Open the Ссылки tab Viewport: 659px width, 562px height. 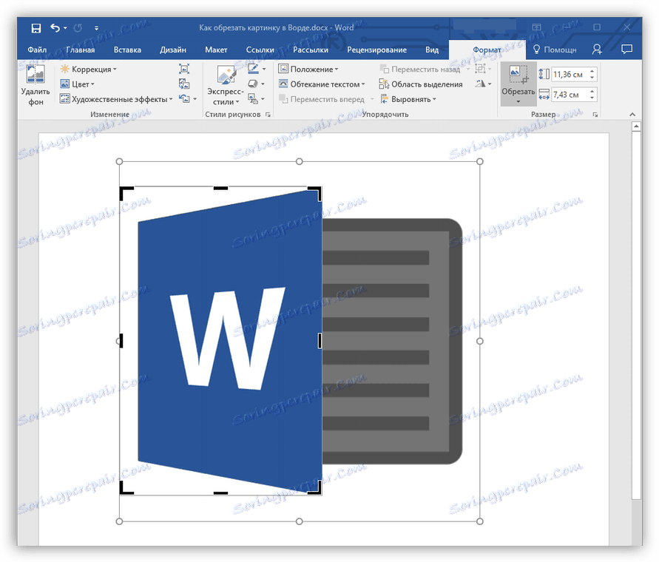click(260, 50)
